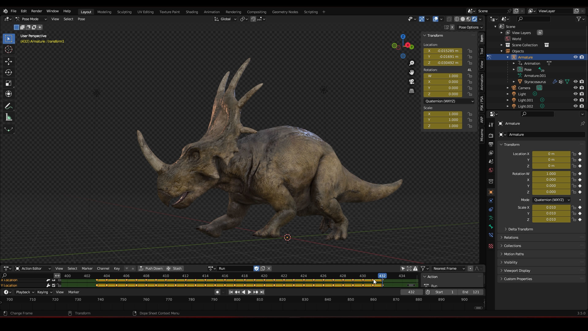Open the Bone properties tab icon

click(x=491, y=226)
